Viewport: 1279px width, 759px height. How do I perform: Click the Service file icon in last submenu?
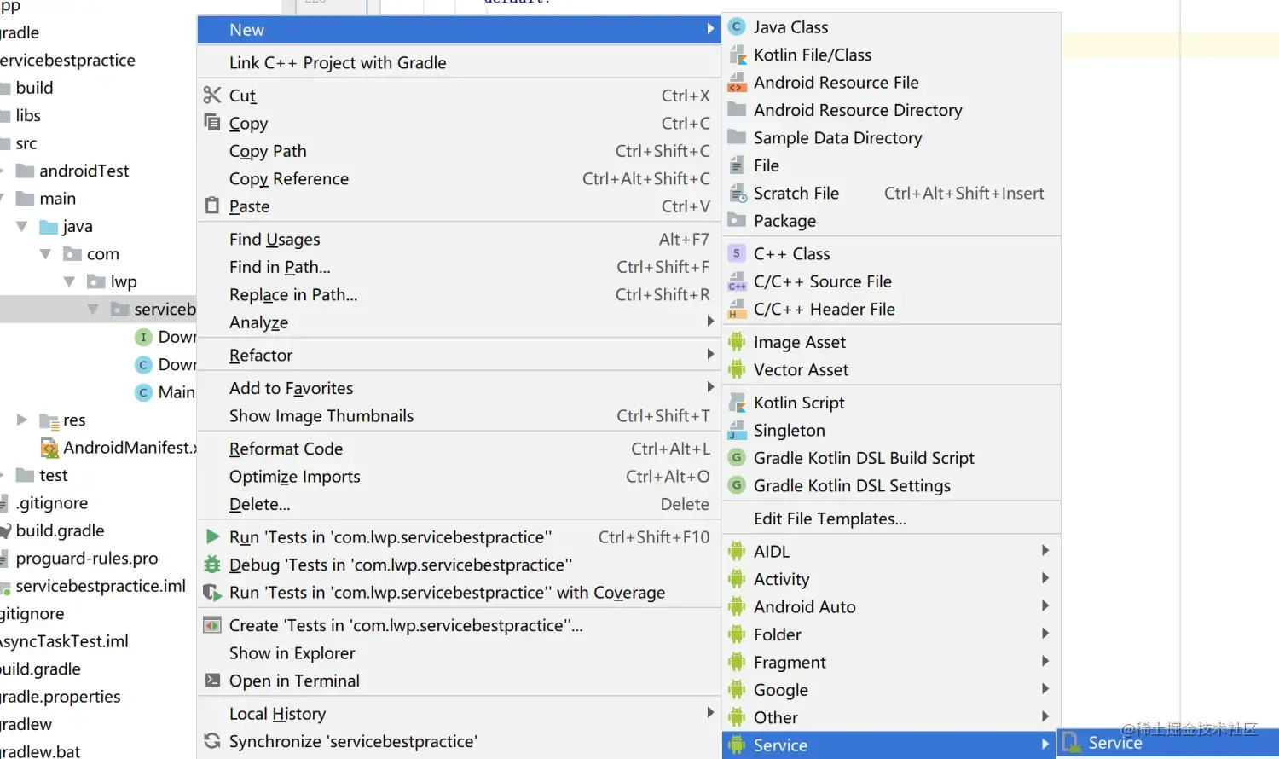point(1071,742)
